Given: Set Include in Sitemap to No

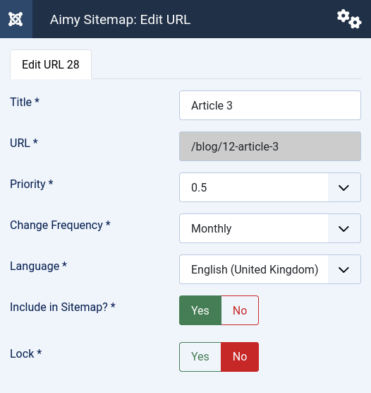Looking at the screenshot, I should [x=240, y=310].
